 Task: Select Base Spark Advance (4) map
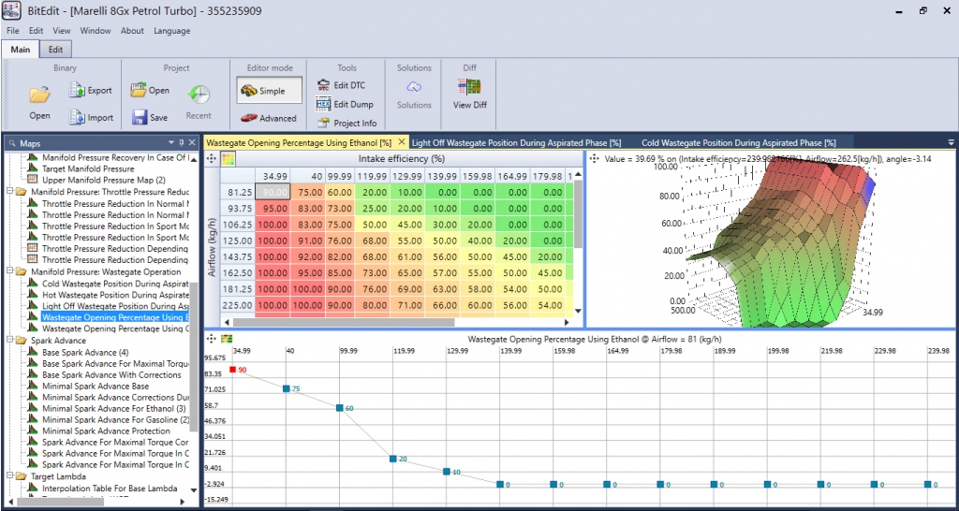tap(85, 352)
